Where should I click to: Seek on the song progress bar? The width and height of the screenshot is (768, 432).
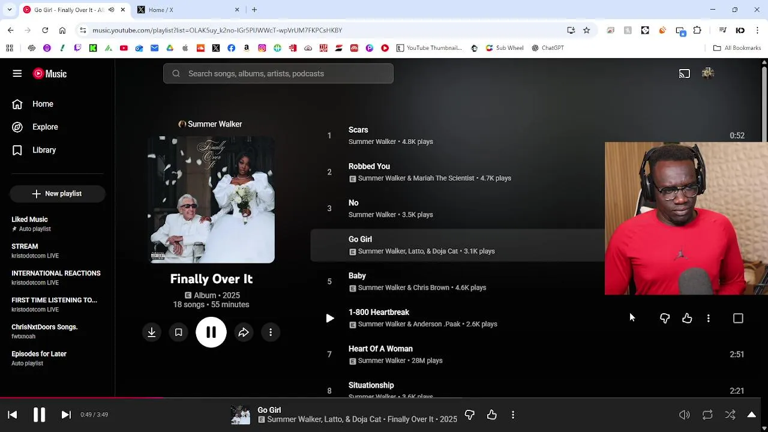coord(380,398)
